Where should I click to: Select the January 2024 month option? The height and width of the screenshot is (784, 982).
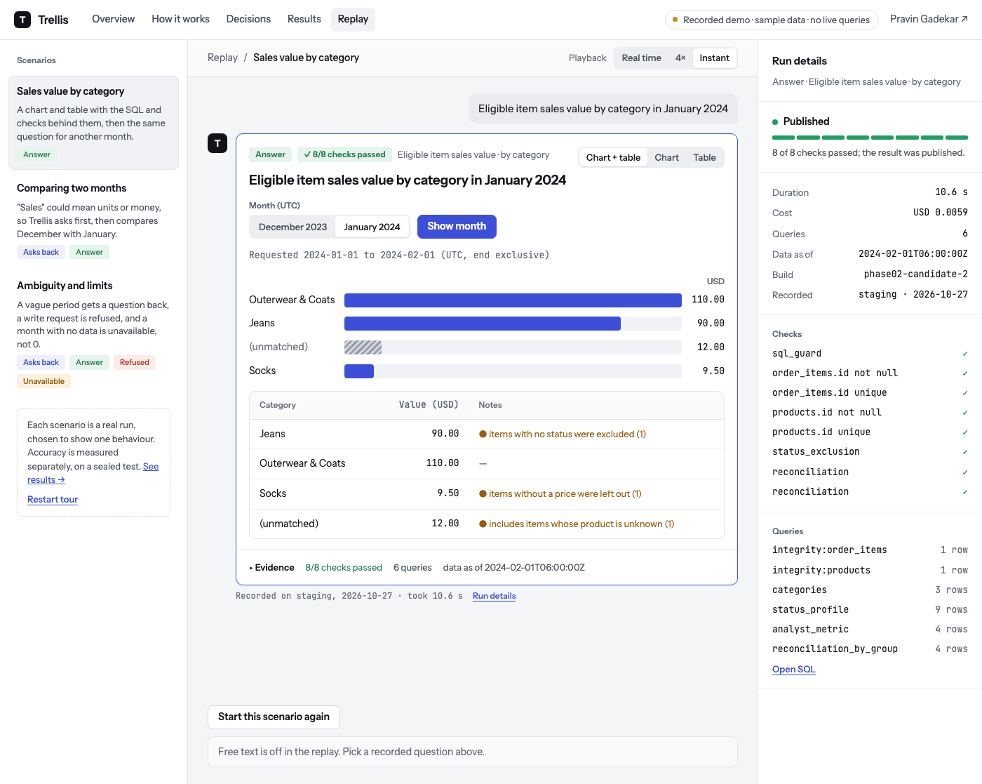pyautogui.click(x=372, y=227)
